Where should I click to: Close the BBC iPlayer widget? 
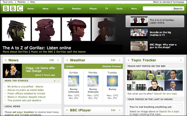[119, 110]
